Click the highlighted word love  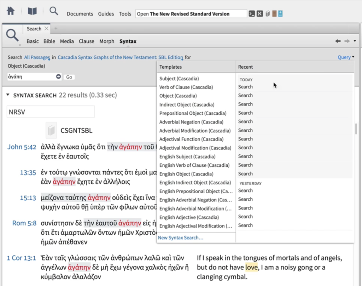[251, 267]
